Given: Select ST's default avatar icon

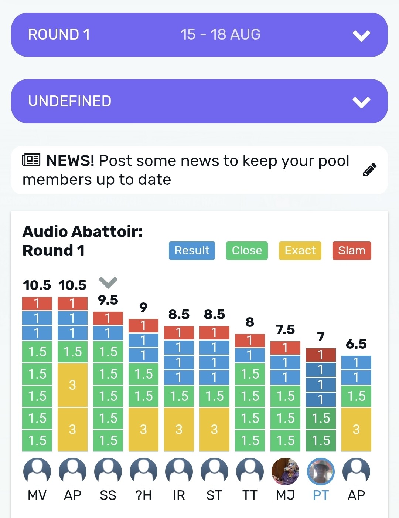Looking at the screenshot, I should tap(214, 471).
